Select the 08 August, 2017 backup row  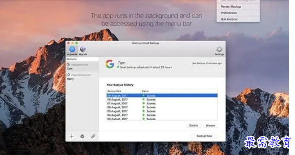[162, 99]
